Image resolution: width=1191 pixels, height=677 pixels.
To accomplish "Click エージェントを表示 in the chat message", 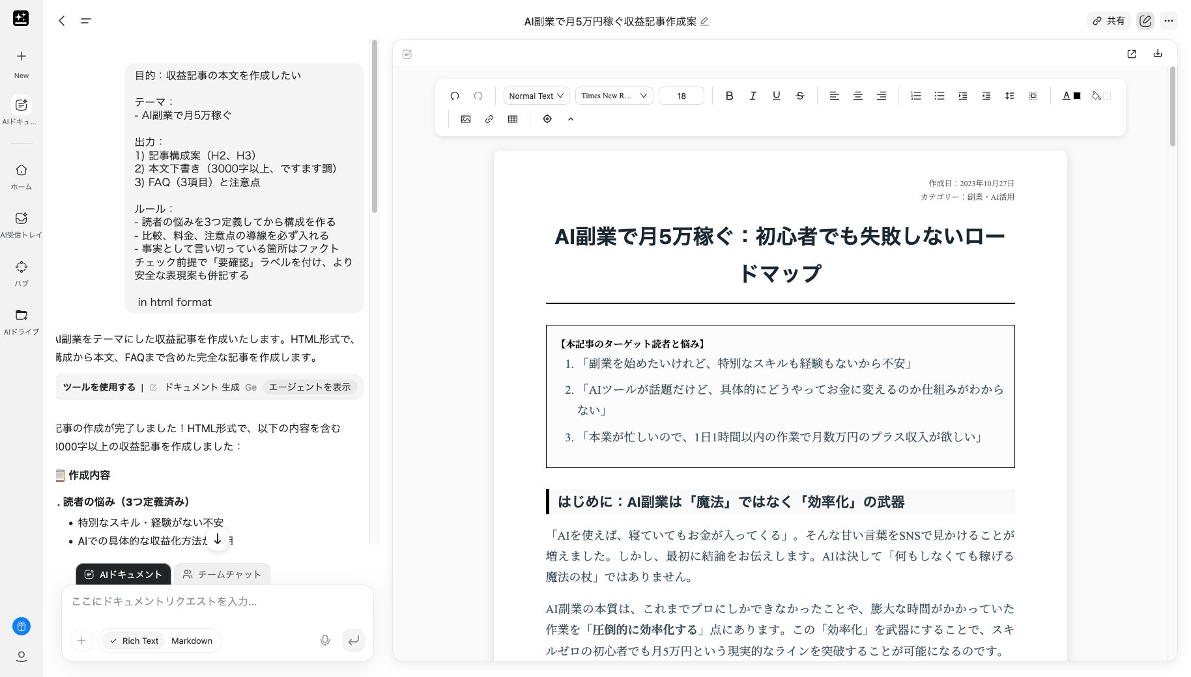I will coord(309,387).
